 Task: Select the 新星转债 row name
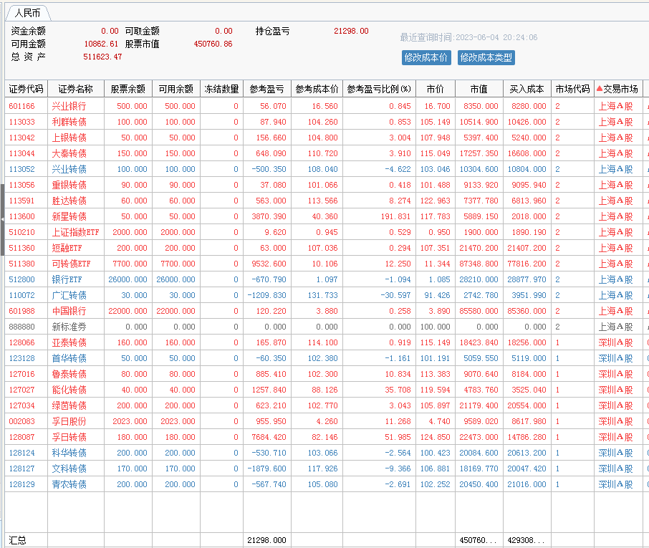(69, 216)
